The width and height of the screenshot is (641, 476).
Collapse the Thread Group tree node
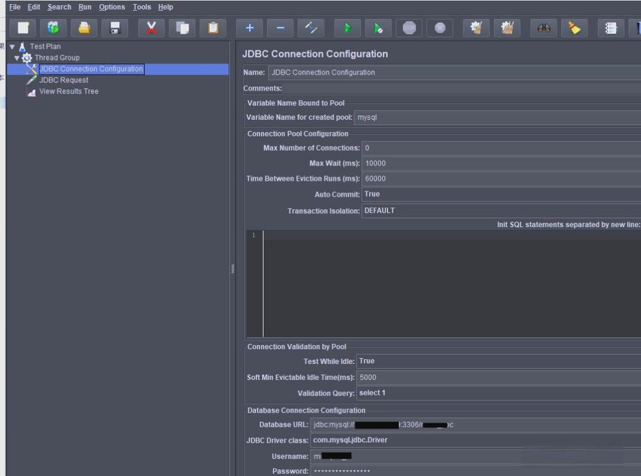17,58
